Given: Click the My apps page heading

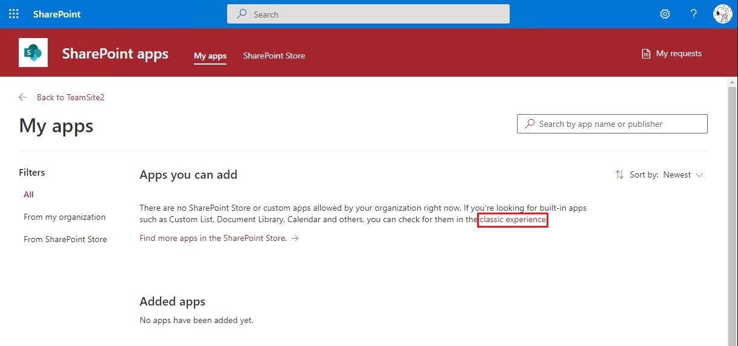Looking at the screenshot, I should click(56, 126).
